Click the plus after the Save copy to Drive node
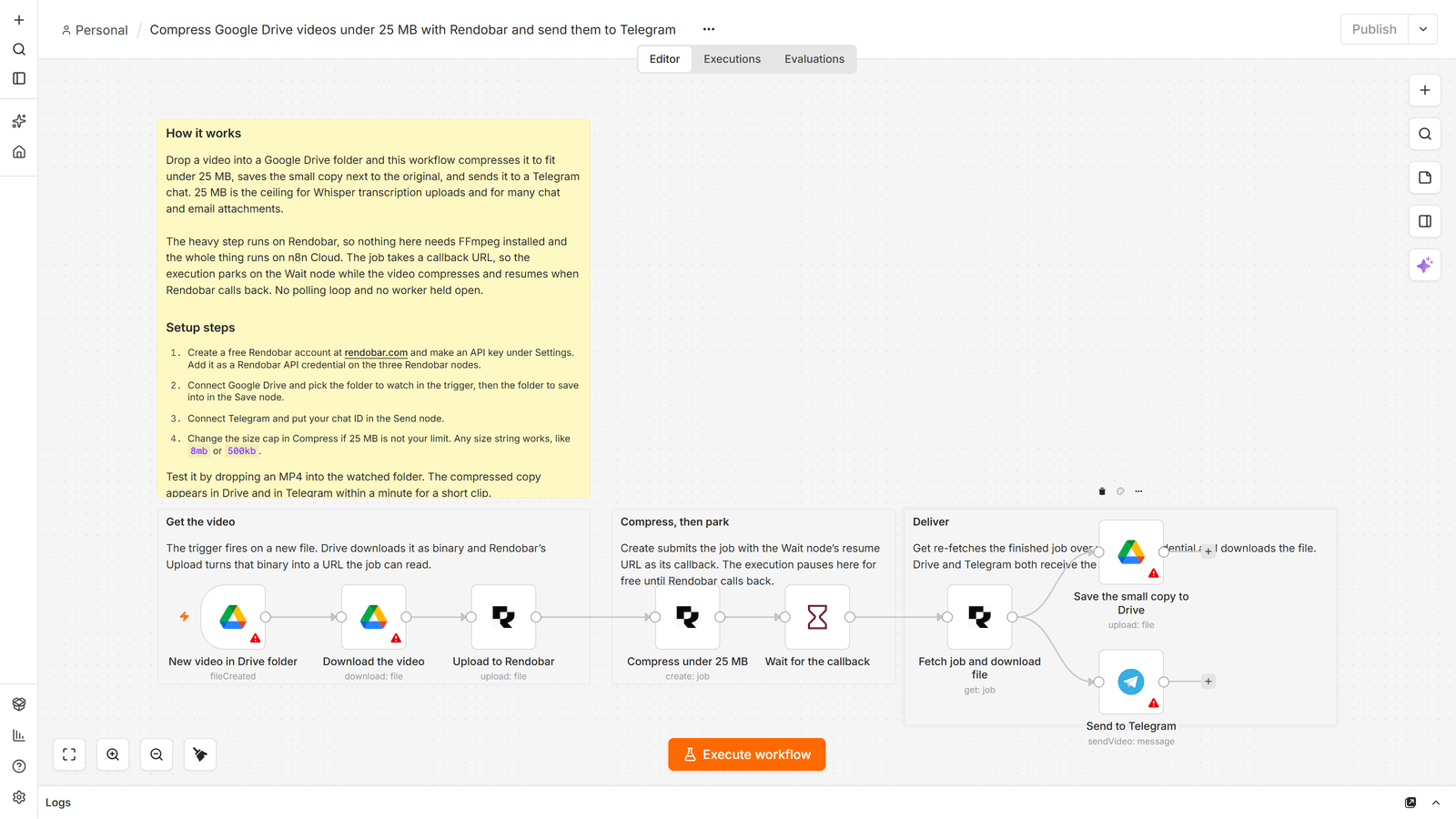 pyautogui.click(x=1208, y=551)
